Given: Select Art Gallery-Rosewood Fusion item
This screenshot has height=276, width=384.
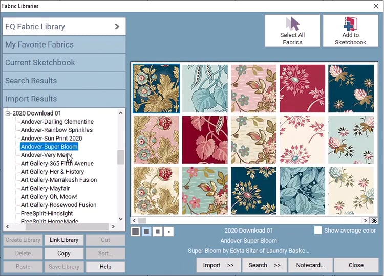Looking at the screenshot, I should point(58,204).
